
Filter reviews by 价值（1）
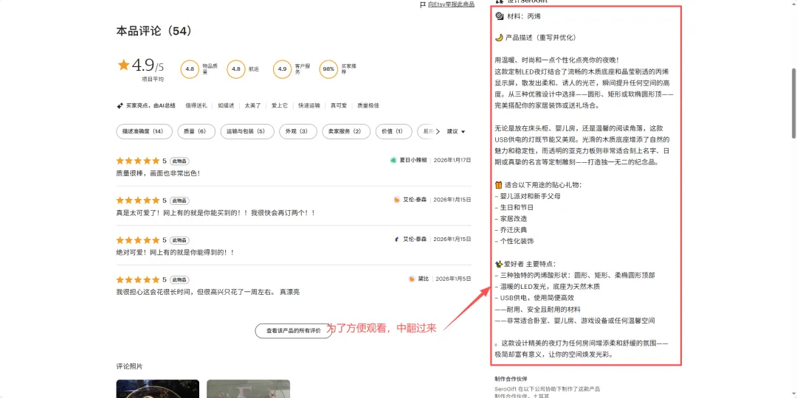tap(393, 131)
